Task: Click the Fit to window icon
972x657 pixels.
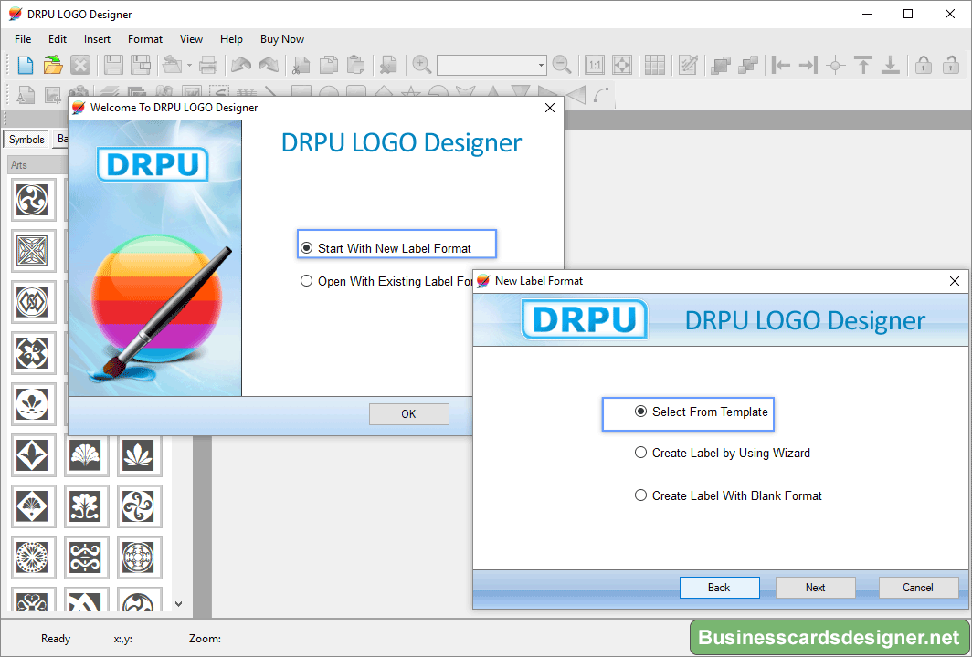Action: 622,65
